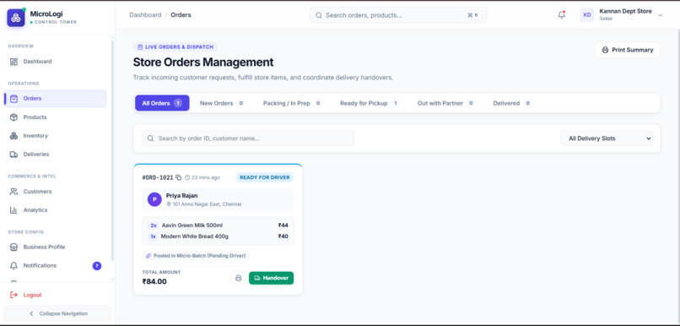Click the header search magnifier icon
The image size is (680, 326).
click(319, 15)
